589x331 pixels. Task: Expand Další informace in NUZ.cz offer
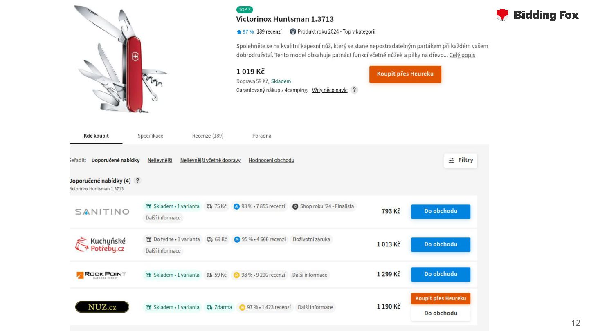coord(315,307)
